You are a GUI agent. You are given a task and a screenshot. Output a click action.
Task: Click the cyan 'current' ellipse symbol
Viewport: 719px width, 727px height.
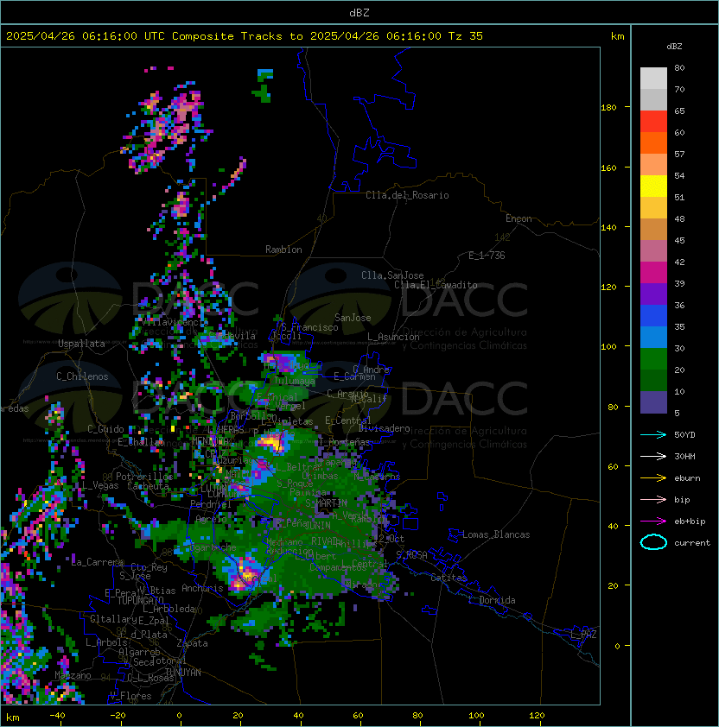pyautogui.click(x=653, y=542)
